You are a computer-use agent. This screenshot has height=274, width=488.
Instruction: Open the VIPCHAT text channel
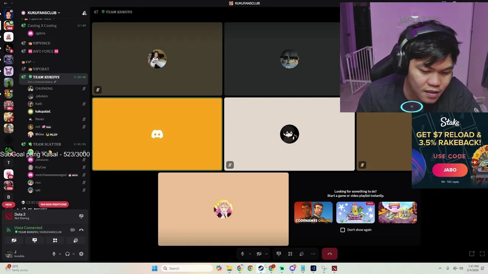pos(41,69)
